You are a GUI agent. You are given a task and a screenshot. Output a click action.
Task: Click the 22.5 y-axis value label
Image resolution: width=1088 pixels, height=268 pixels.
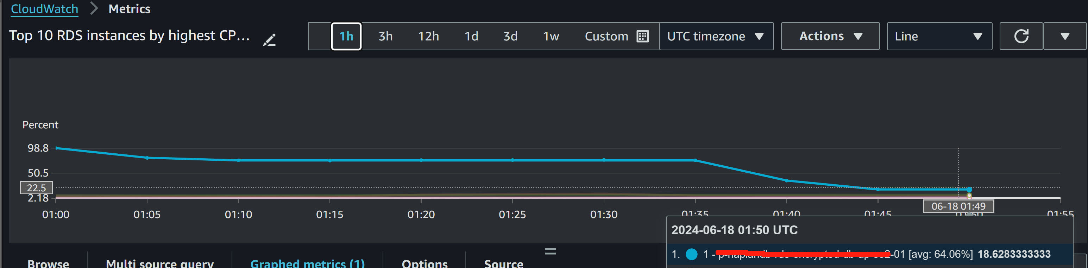click(36, 188)
